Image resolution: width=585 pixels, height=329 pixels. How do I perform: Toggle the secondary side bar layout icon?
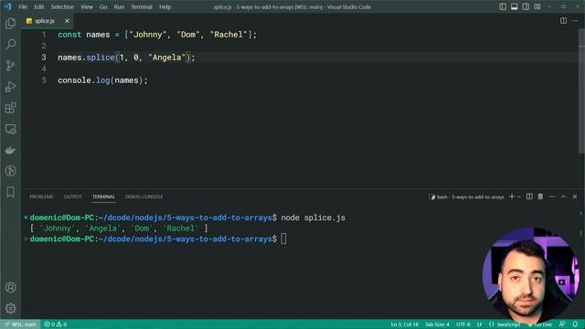(526, 6)
